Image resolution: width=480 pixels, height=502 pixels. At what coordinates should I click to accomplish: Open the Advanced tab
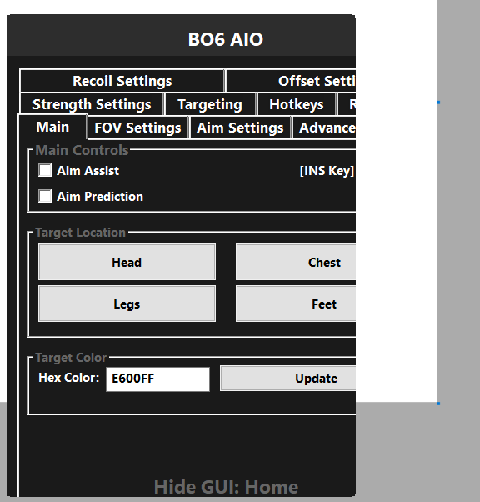[324, 128]
